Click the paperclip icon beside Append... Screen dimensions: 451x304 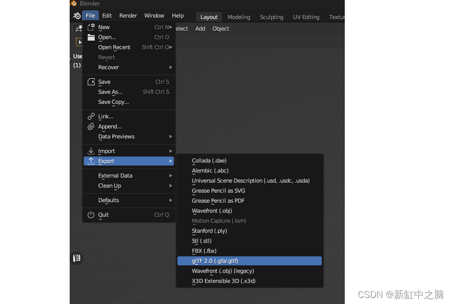coord(92,126)
